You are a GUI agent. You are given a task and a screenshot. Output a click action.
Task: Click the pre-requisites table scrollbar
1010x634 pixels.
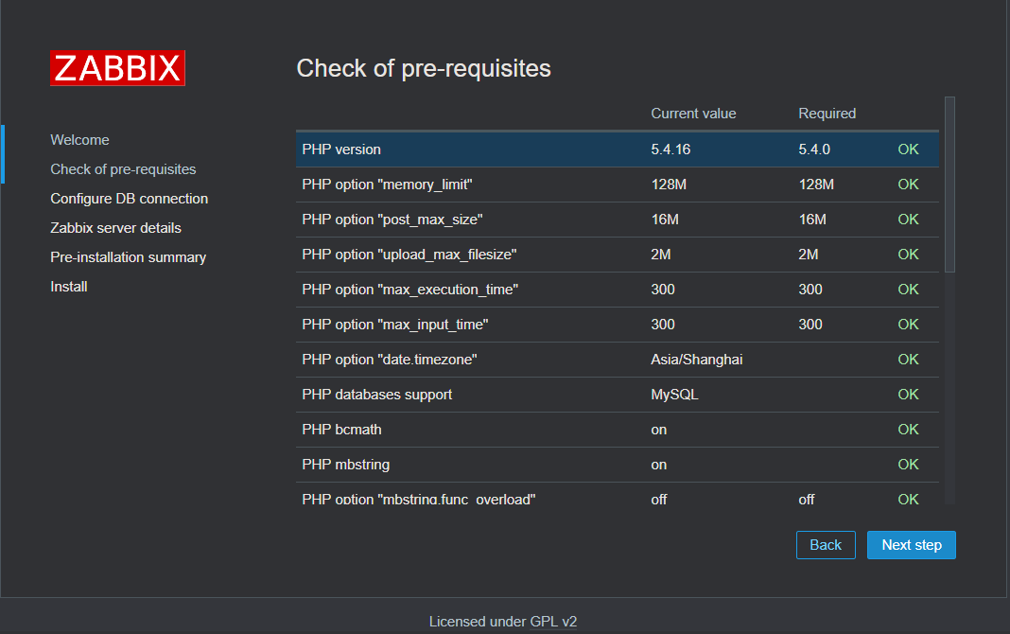coord(949,185)
